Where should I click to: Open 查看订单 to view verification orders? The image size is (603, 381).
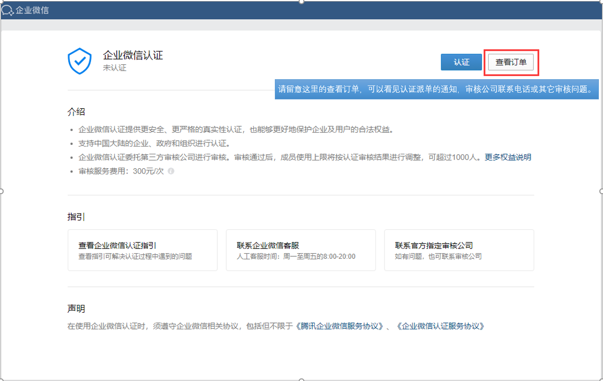510,62
